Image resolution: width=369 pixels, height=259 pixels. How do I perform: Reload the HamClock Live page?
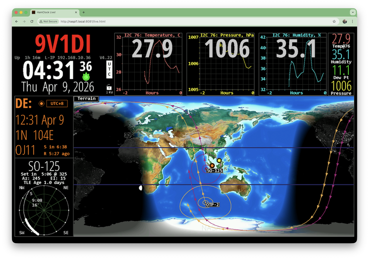pyautogui.click(x=32, y=21)
